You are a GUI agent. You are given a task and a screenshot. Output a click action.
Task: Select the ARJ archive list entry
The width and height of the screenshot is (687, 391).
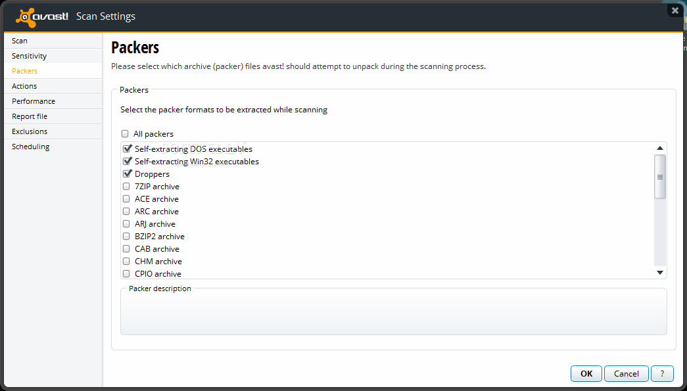pyautogui.click(x=155, y=223)
